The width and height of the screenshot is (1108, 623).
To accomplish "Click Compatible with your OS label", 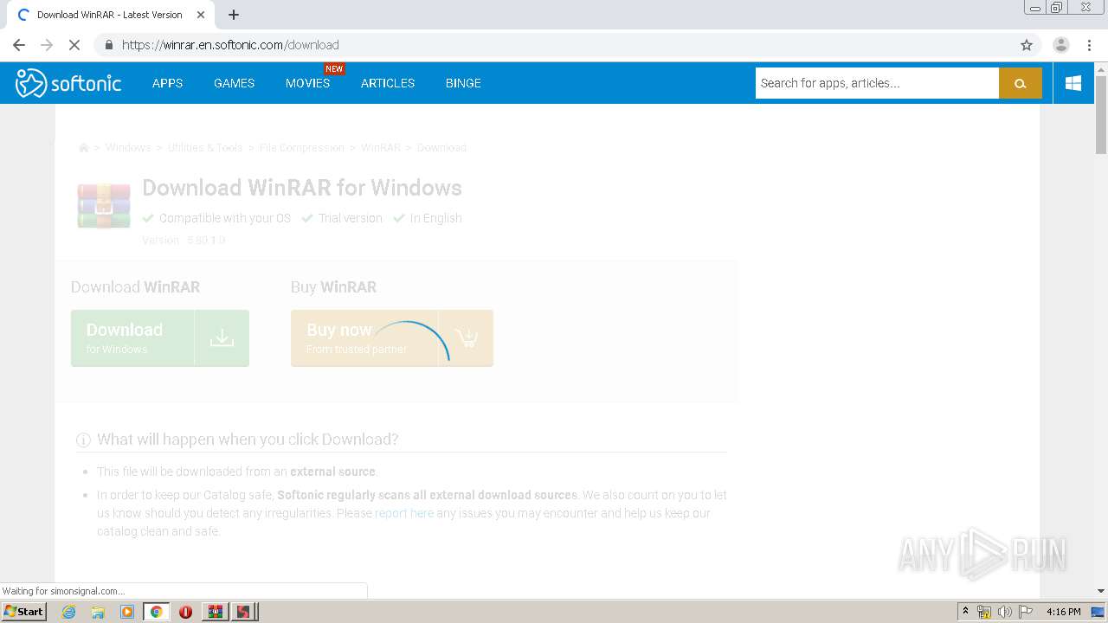I will (225, 218).
